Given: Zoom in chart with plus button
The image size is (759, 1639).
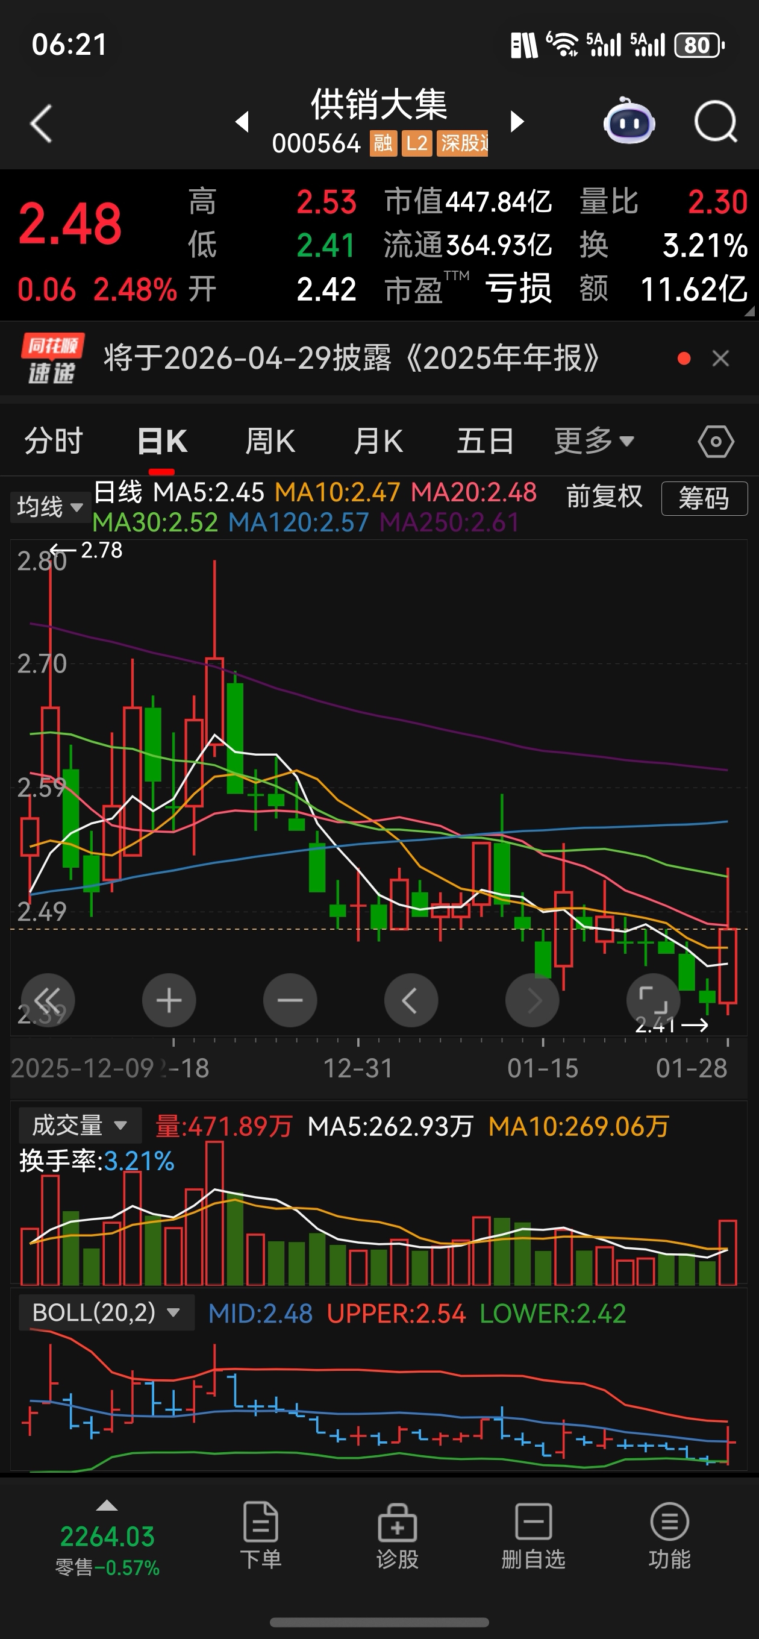Looking at the screenshot, I should tap(169, 1000).
